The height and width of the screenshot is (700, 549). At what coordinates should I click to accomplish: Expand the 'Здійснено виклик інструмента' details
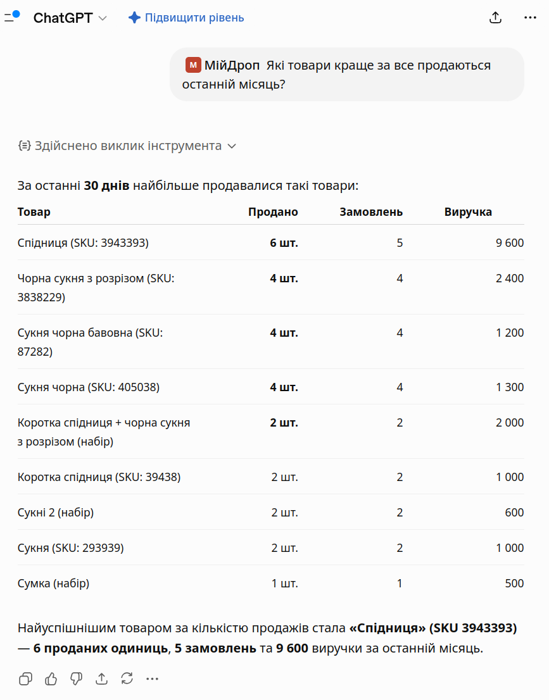click(127, 146)
